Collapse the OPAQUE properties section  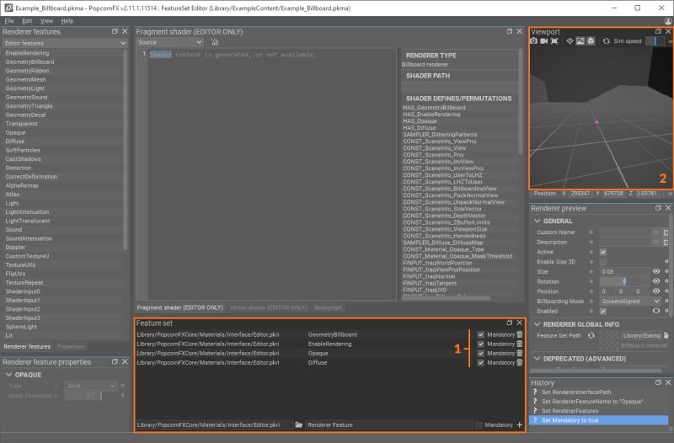tap(9, 375)
